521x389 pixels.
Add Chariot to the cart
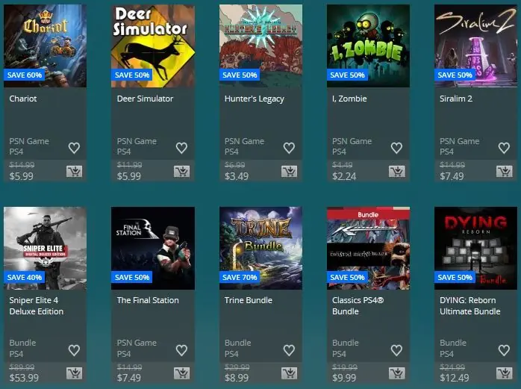tap(74, 172)
